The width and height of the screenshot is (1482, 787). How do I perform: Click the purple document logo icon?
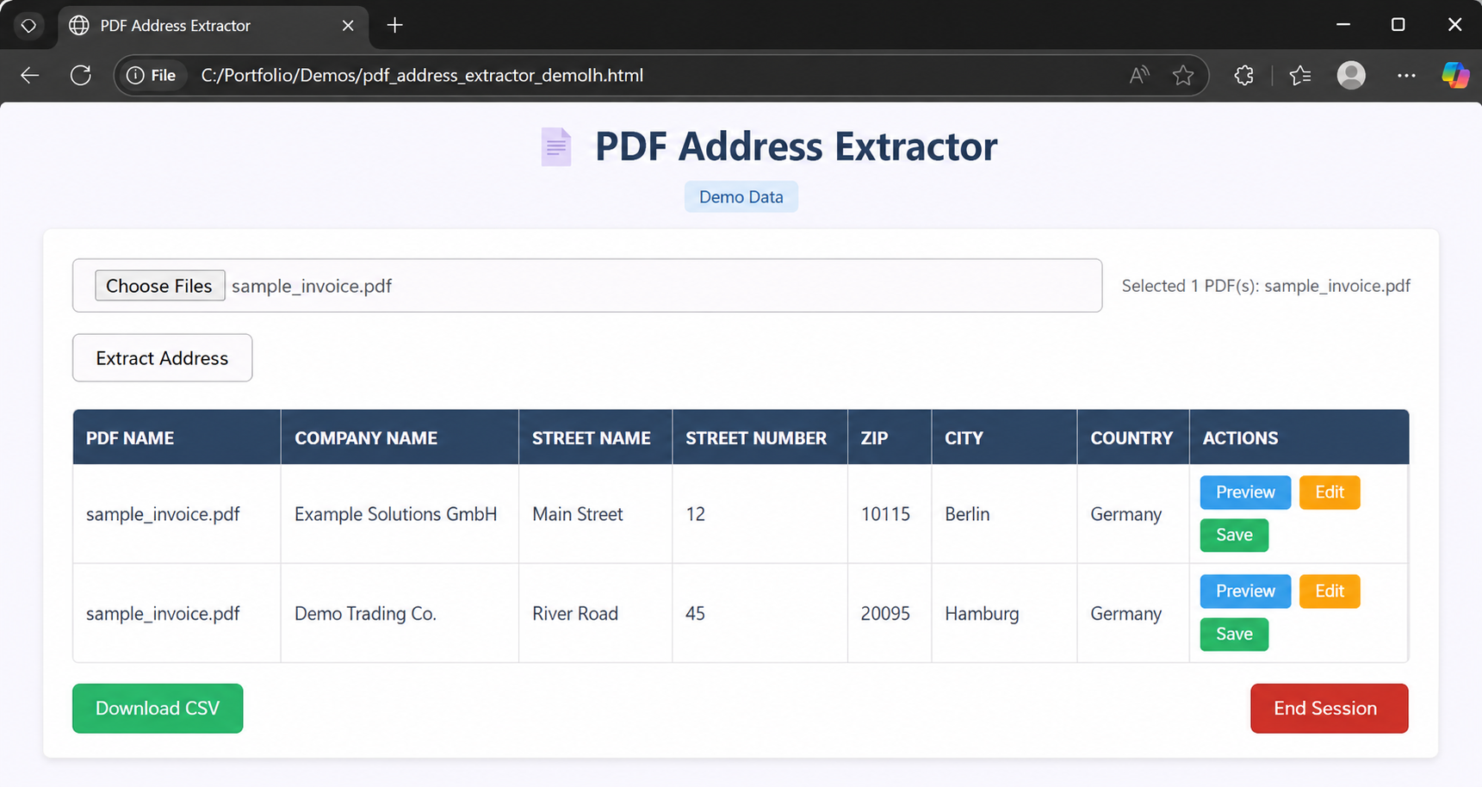coord(556,147)
